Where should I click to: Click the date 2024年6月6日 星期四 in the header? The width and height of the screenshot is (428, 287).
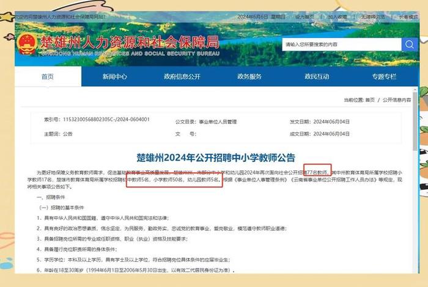point(261,17)
